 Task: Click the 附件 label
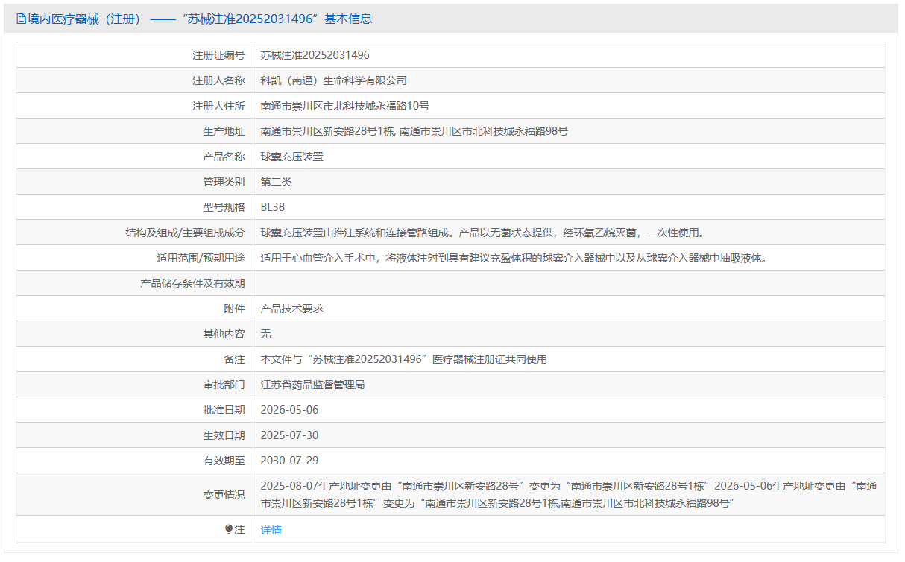(x=234, y=309)
